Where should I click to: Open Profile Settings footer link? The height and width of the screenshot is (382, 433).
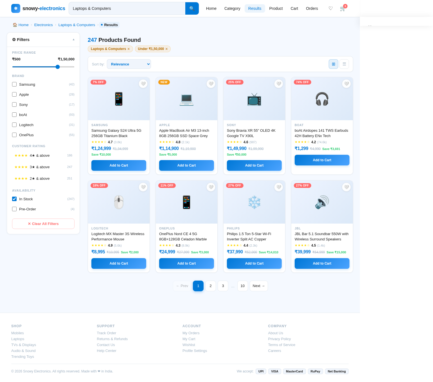coord(195,351)
